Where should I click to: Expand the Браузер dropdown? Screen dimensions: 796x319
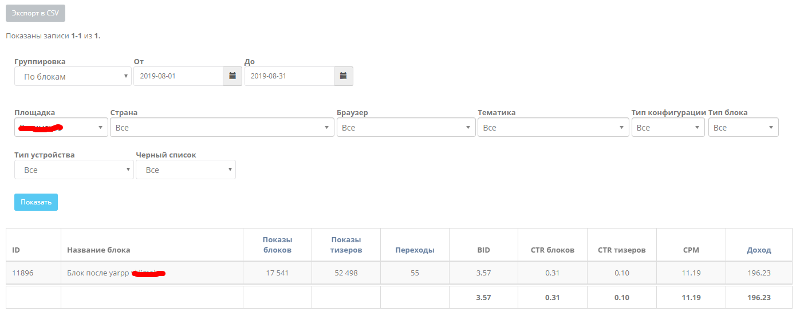(x=406, y=127)
